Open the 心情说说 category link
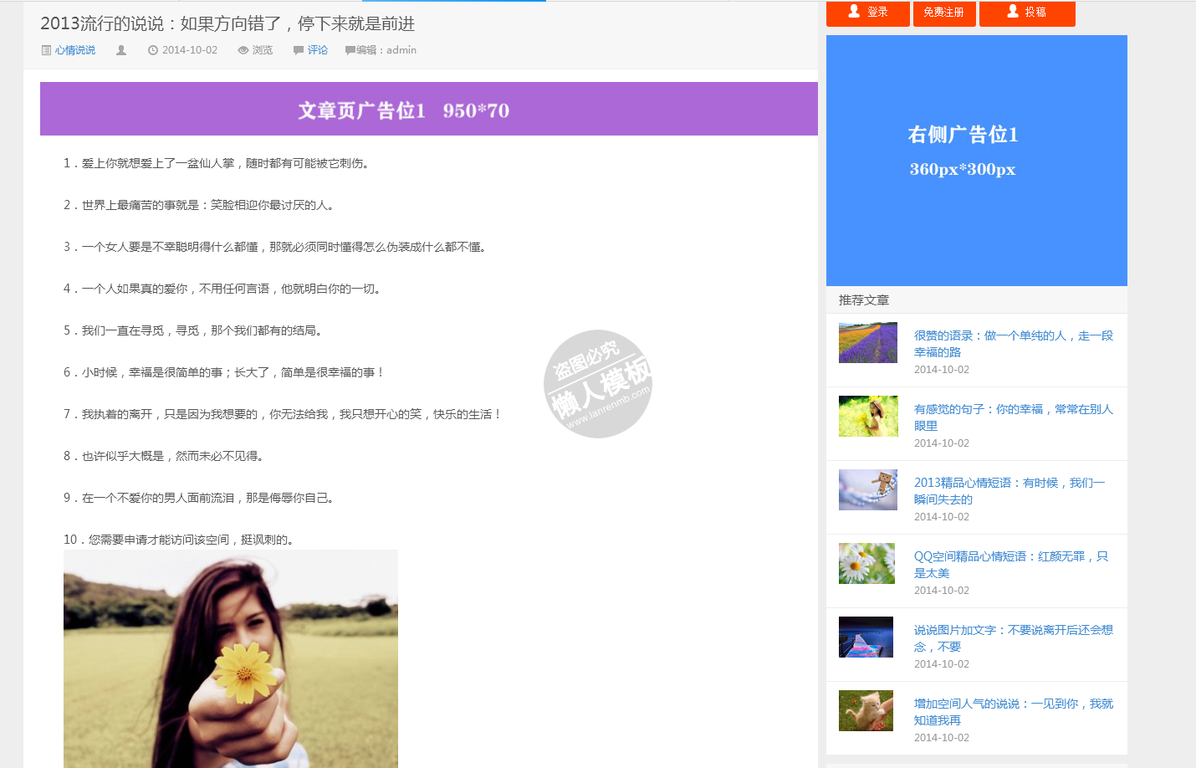The image size is (1196, 768). pos(75,50)
